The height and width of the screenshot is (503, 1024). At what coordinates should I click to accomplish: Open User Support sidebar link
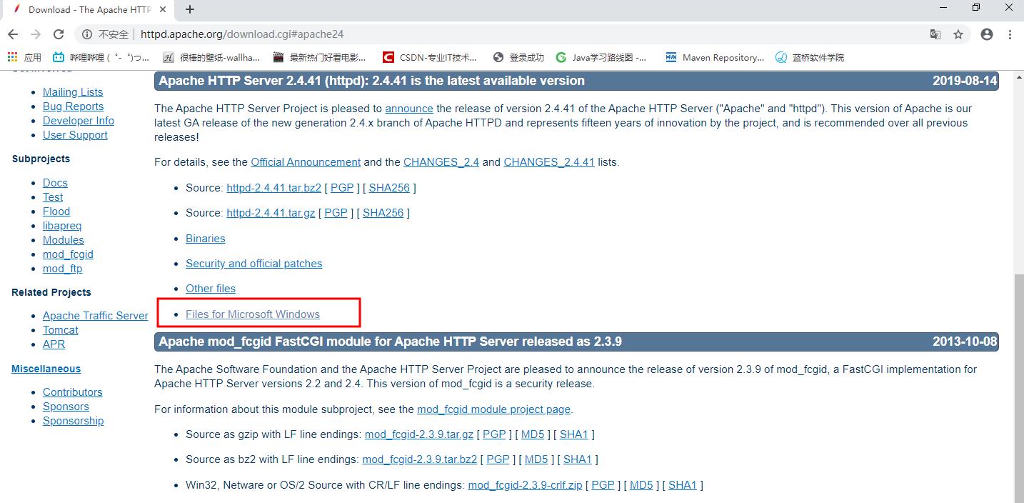coord(75,135)
